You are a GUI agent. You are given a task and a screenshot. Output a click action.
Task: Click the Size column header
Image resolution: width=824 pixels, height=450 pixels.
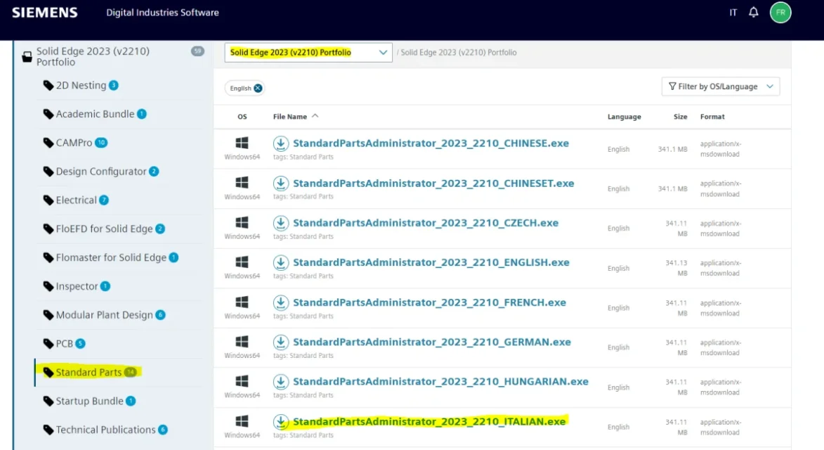pyautogui.click(x=681, y=117)
